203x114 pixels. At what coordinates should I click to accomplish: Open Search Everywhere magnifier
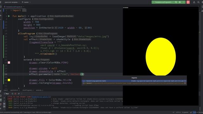point(199,2)
